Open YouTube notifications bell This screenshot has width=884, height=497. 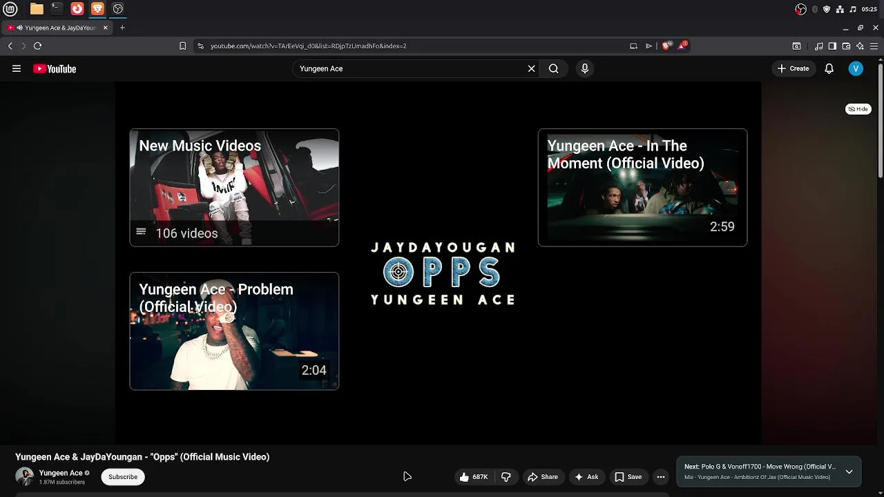point(829,68)
